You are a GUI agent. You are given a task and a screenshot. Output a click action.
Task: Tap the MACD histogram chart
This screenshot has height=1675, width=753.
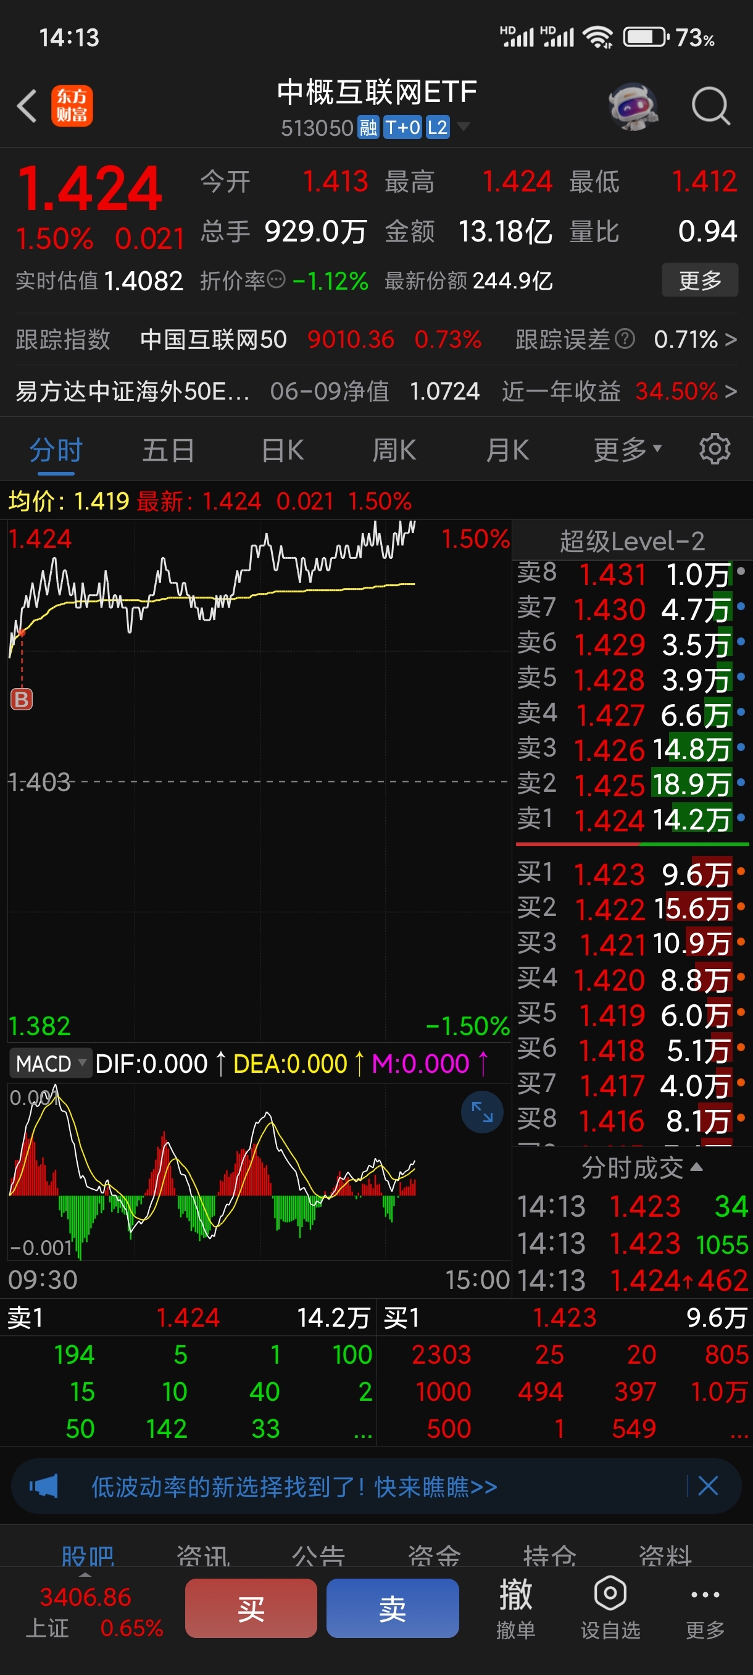click(259, 1172)
